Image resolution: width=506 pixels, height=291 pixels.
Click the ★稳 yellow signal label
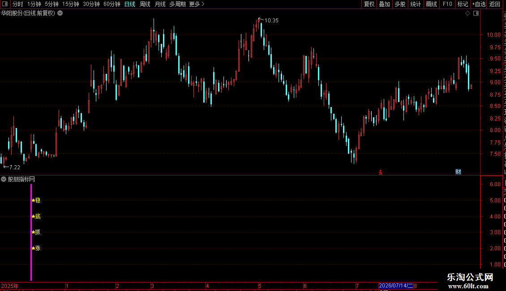[36, 200]
